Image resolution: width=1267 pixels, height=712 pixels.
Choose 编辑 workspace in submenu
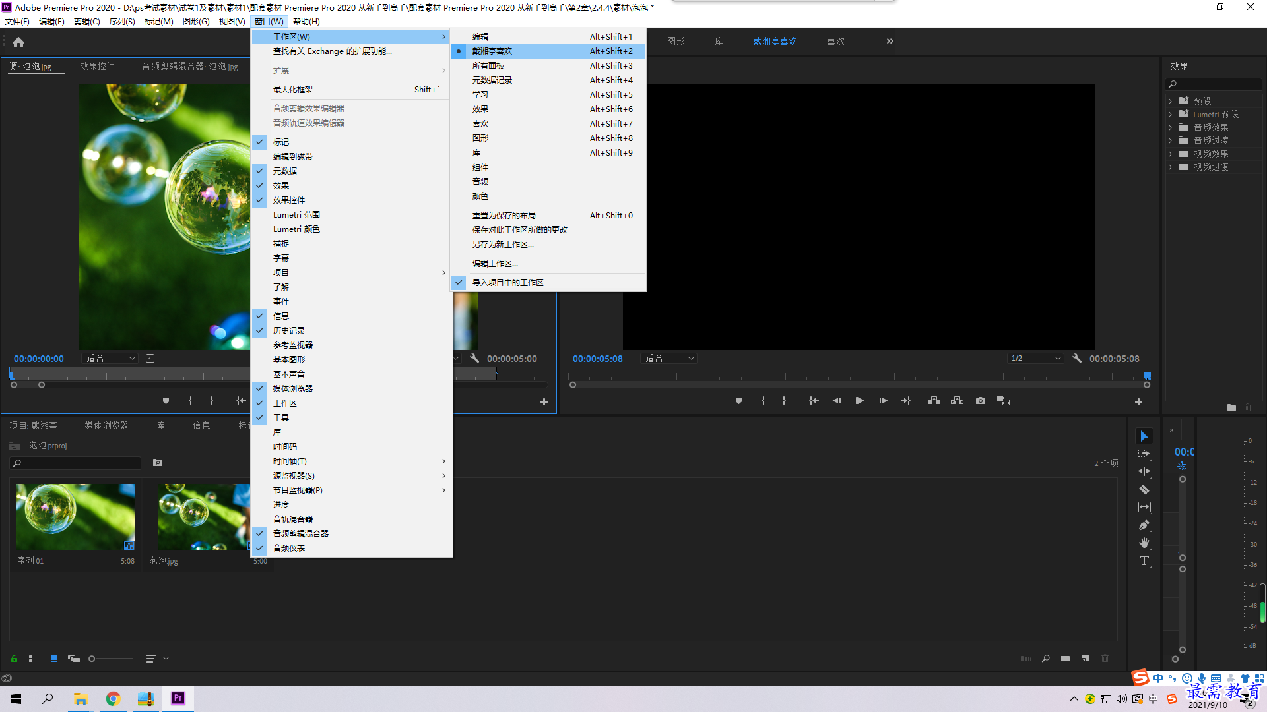pyautogui.click(x=548, y=36)
